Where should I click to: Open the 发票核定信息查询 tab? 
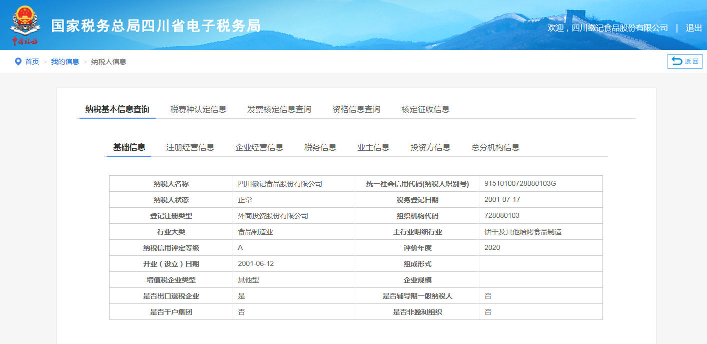point(279,109)
